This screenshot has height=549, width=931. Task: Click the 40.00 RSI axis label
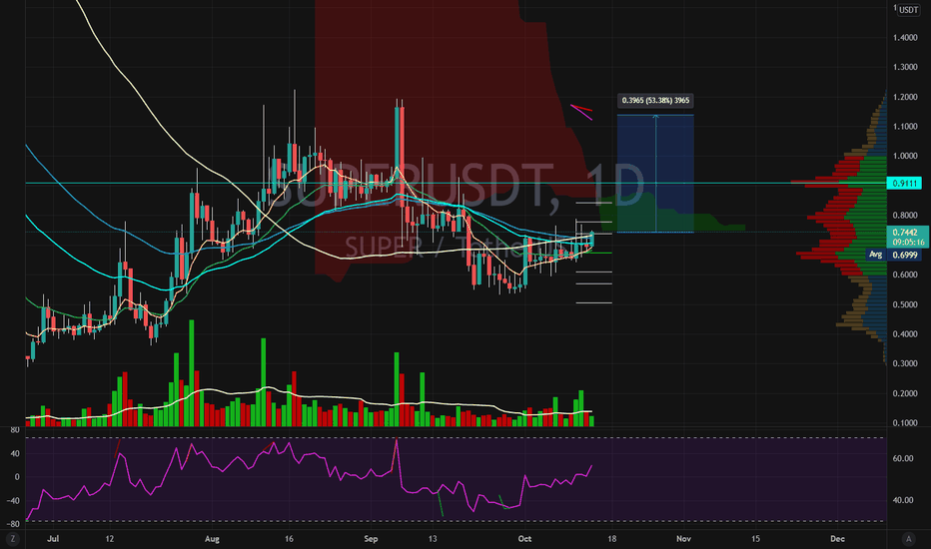tap(902, 500)
